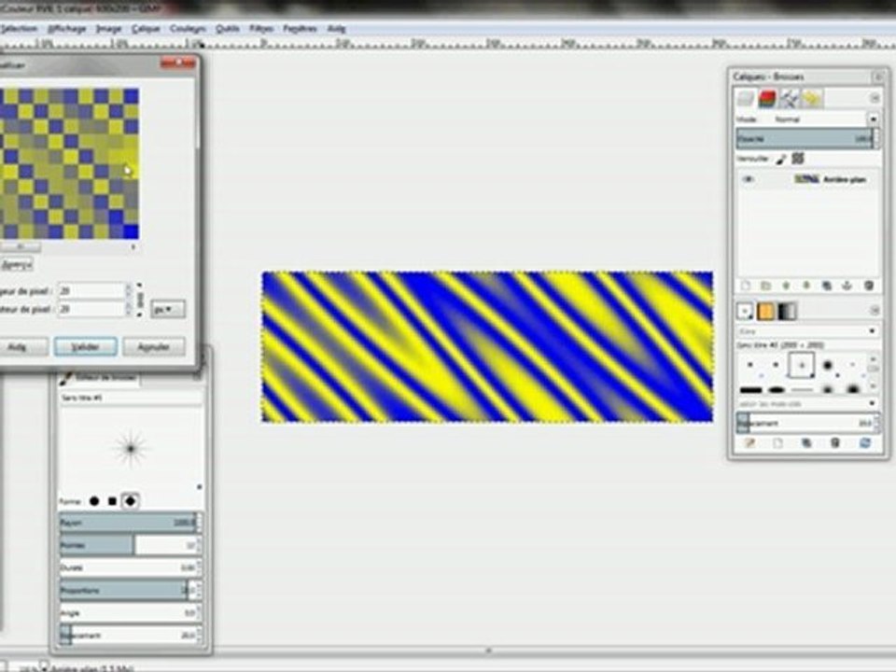Create a new layer in Layers dock
This screenshot has height=672, width=896.
[x=745, y=286]
